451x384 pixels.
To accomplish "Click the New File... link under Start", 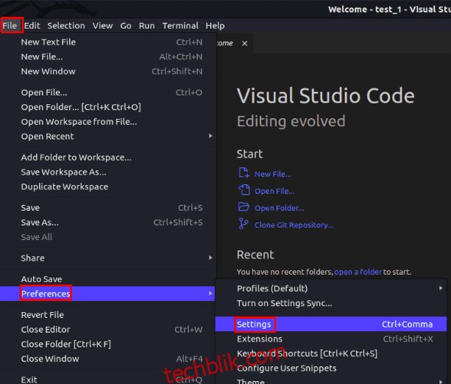I will pos(273,174).
